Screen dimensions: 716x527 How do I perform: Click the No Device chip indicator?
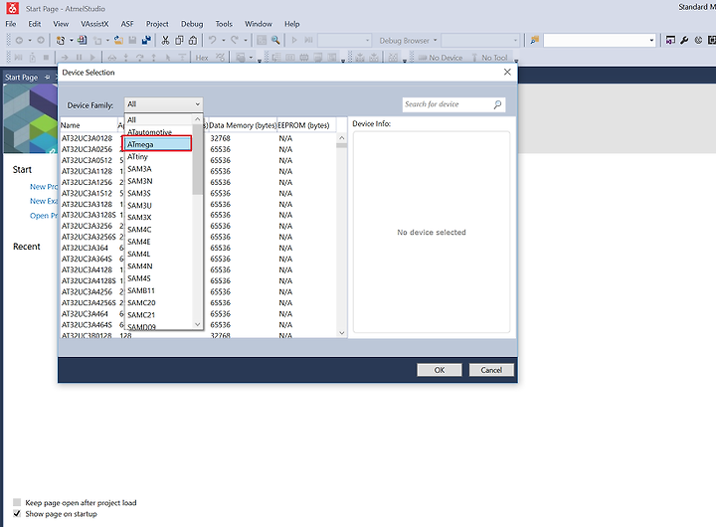pyautogui.click(x=441, y=58)
